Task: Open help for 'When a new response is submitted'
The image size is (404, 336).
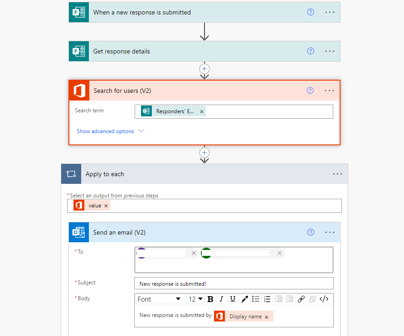Action: 311,12
